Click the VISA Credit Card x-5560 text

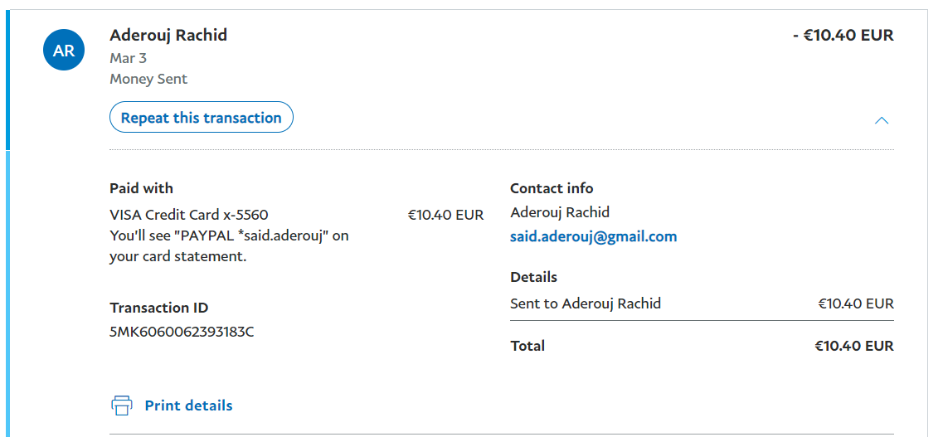click(x=189, y=215)
